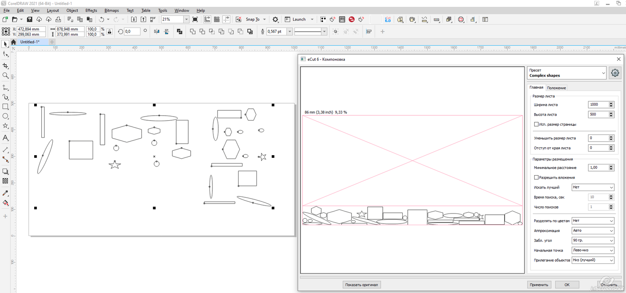Open 'Искать лучший' dropdown

tap(593, 187)
